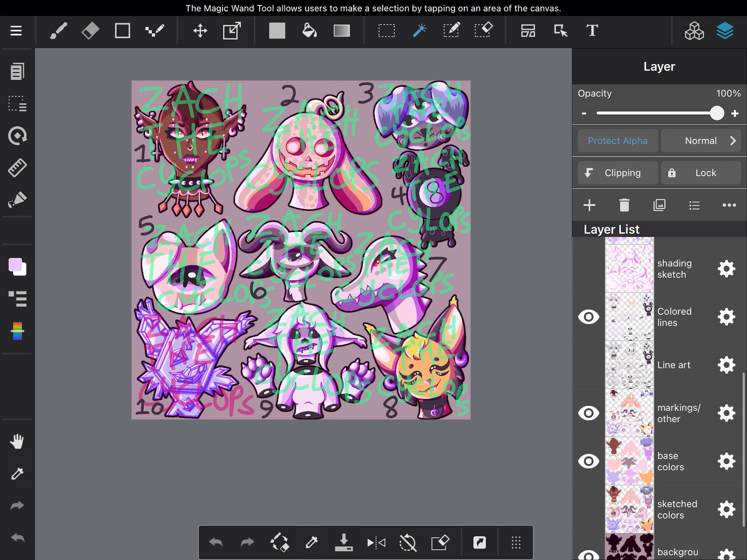The image size is (747, 560).
Task: Open the Materials cubes panel
Action: (694, 31)
